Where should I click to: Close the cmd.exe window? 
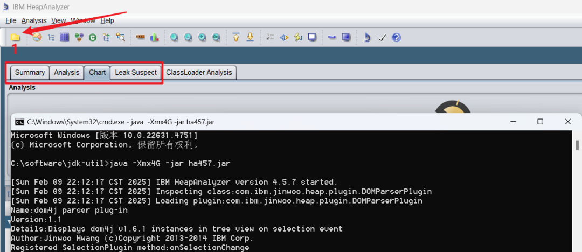567,122
